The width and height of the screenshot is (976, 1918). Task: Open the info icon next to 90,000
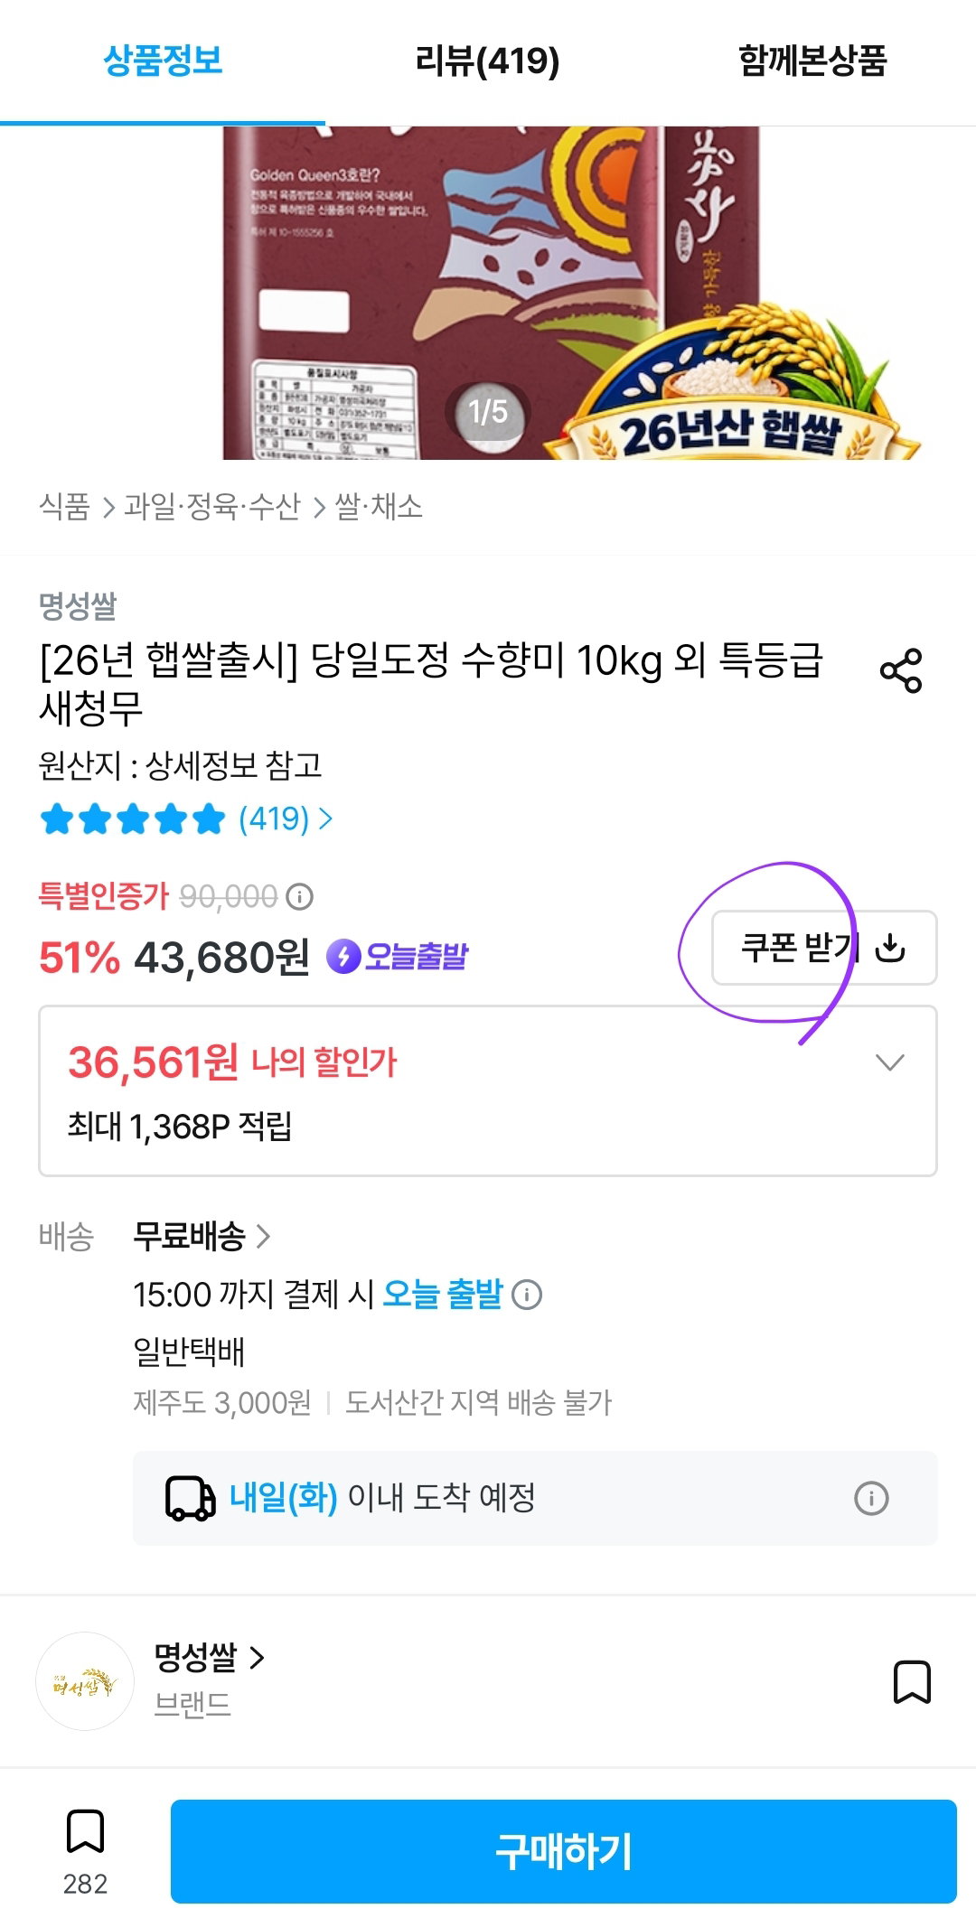pos(299,897)
